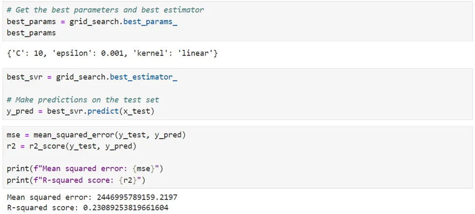Viewport: 475px width, 214px height.
Task: Place cursor on best_svr assignment line
Action: [x=92, y=77]
